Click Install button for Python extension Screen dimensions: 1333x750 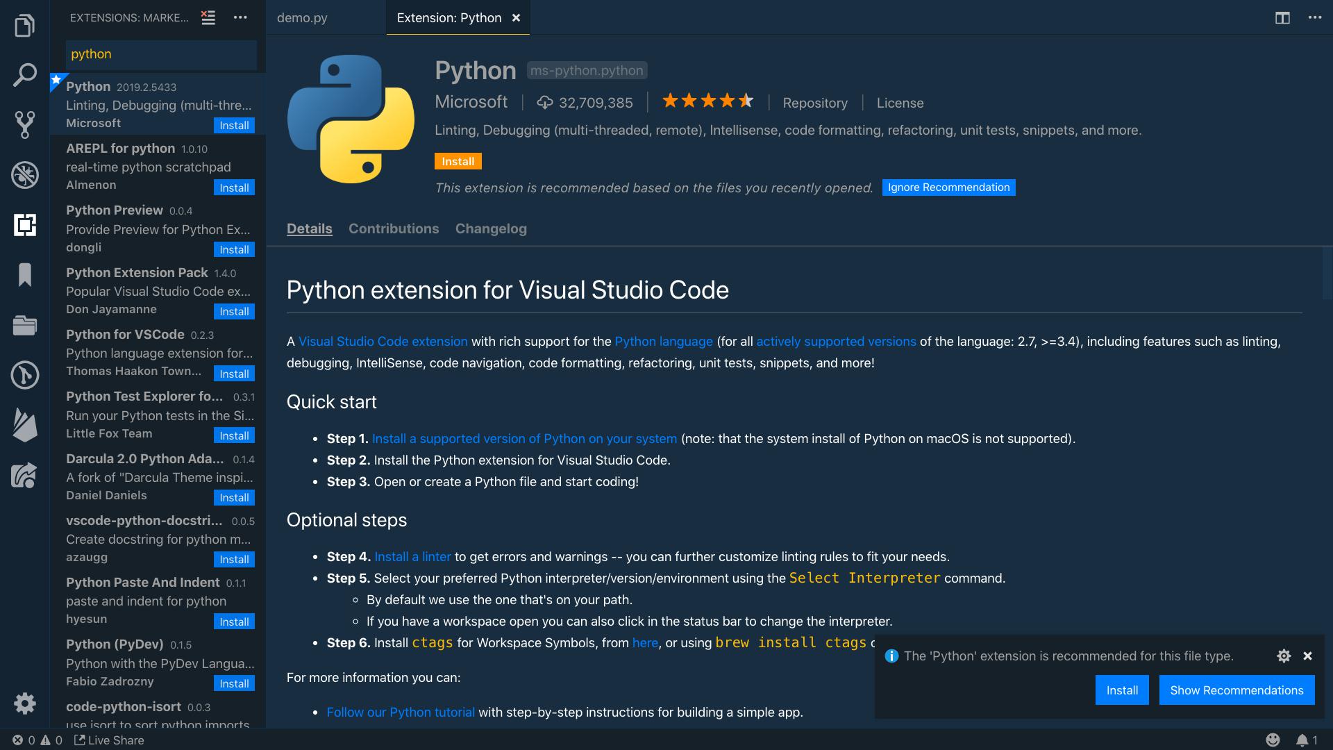point(458,160)
